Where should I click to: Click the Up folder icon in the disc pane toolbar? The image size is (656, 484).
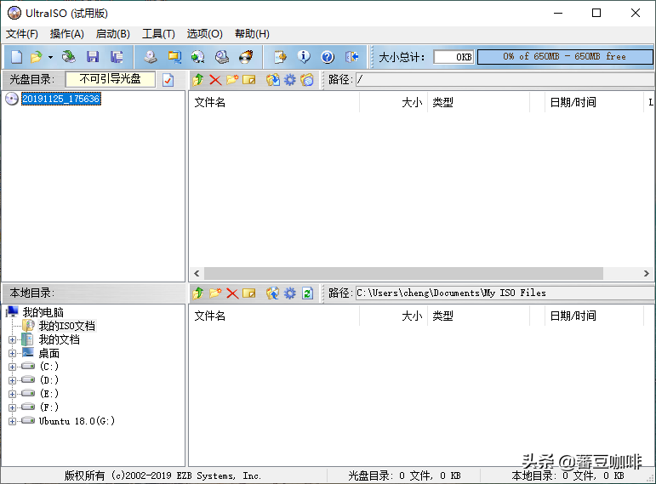[198, 79]
